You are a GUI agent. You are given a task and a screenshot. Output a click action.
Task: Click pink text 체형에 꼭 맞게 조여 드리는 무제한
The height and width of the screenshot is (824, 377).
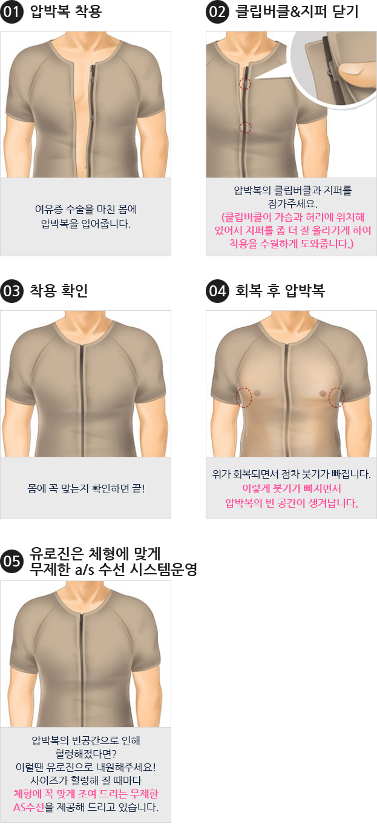pos(86,794)
